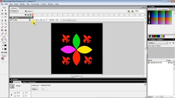Click the Scene 1 label
Screen dimensions: 175x98
[x=30, y=11]
